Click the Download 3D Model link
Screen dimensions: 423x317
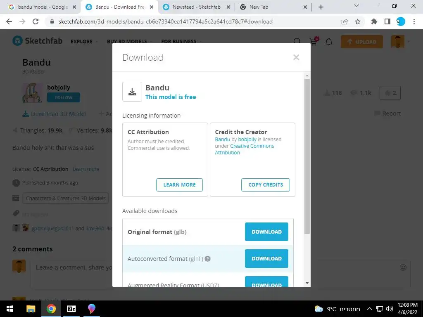coord(54,114)
